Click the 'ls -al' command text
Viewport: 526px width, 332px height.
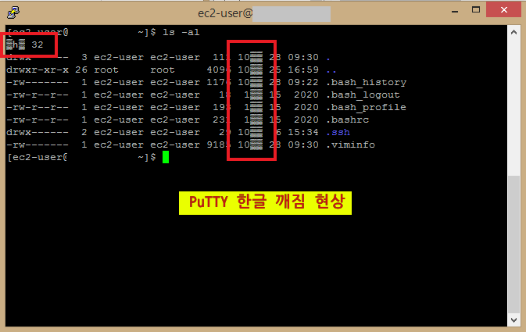click(x=181, y=32)
